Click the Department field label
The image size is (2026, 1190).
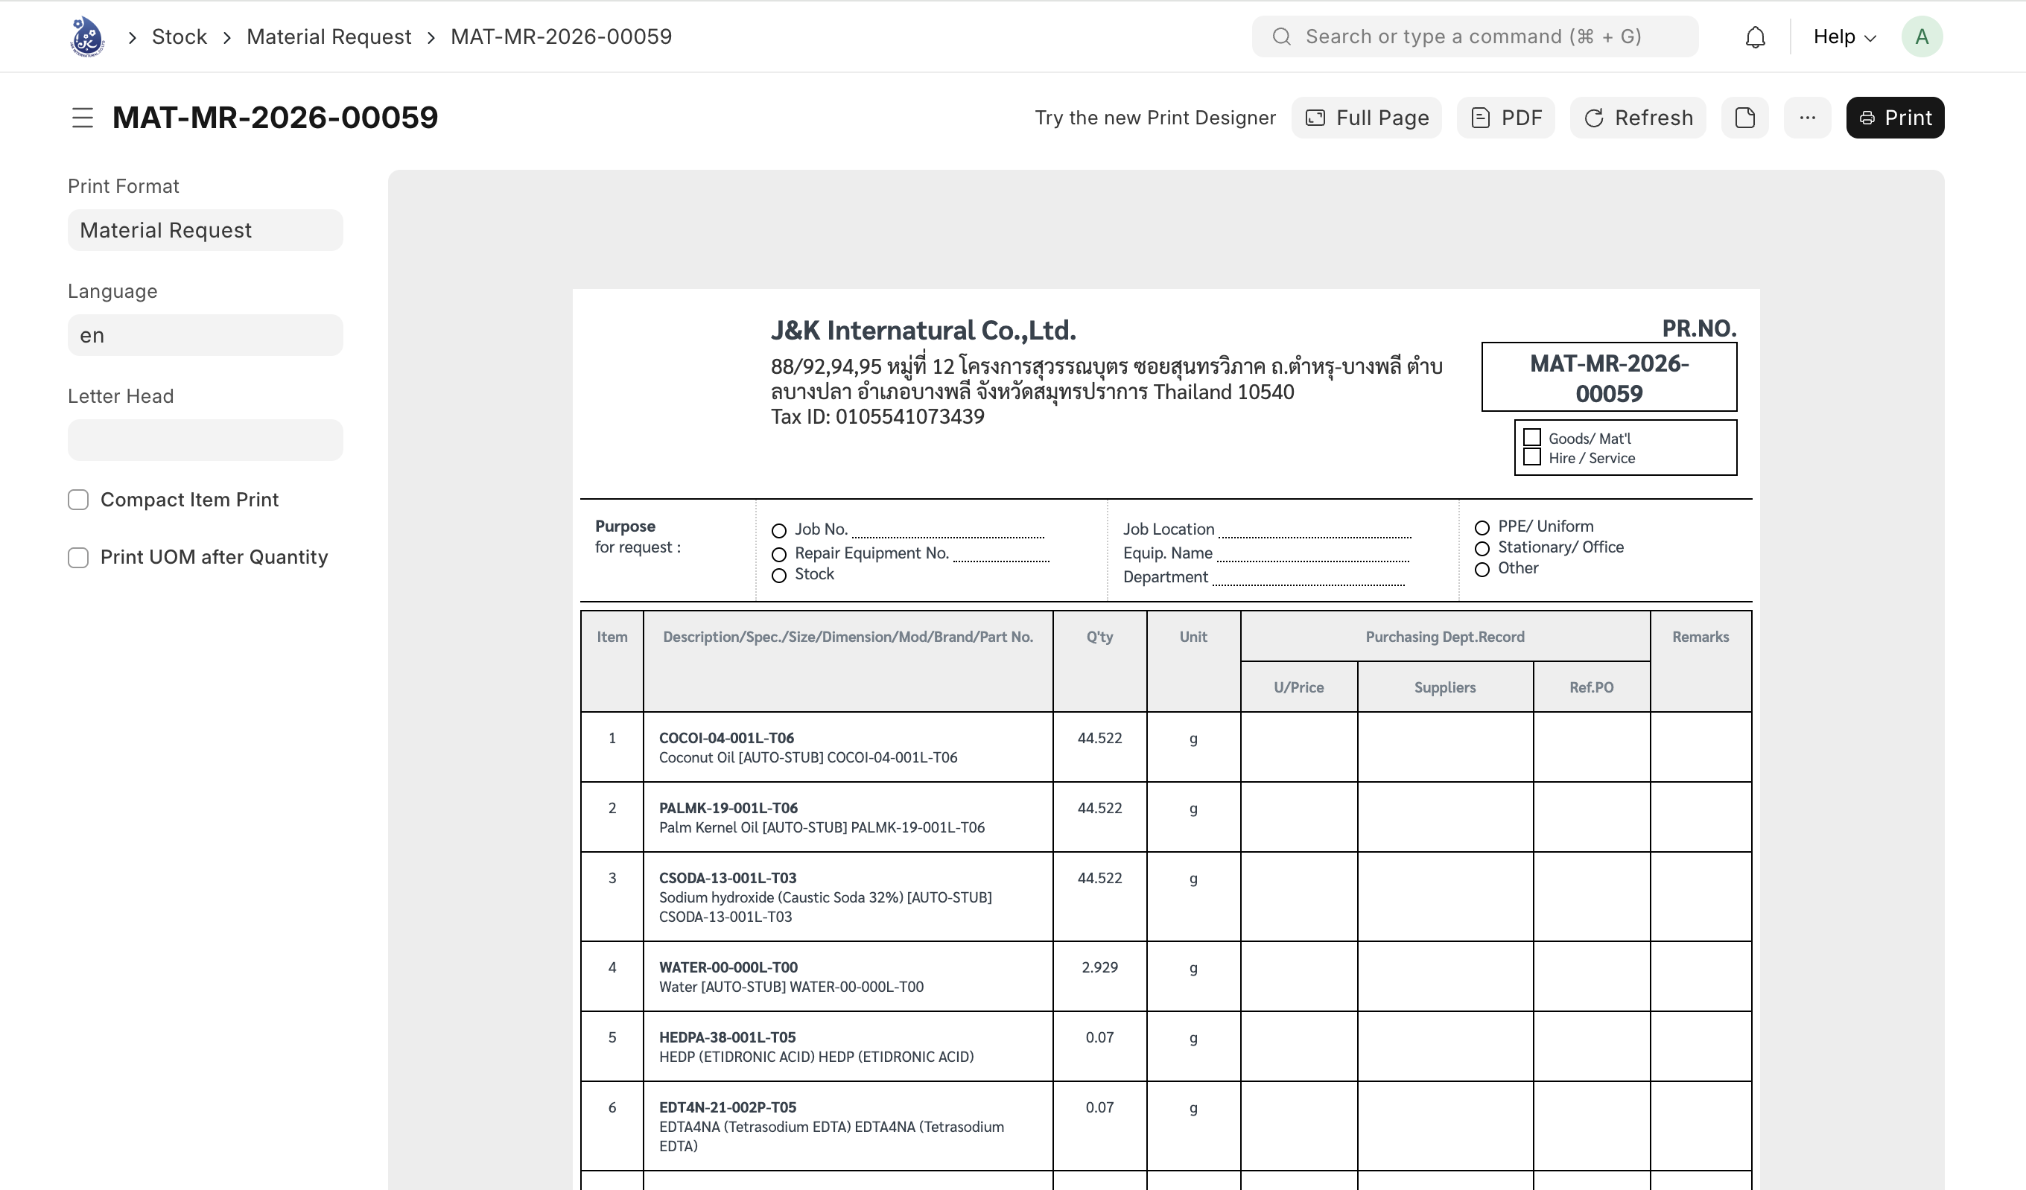click(x=1165, y=577)
